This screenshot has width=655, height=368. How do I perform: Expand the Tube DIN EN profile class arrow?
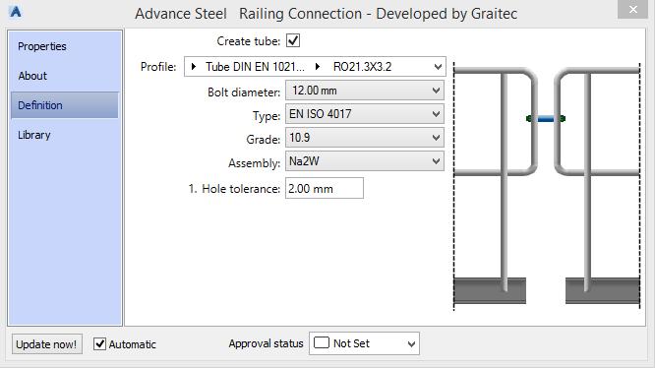(x=193, y=66)
